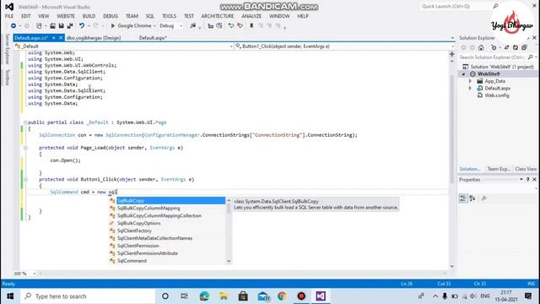The height and width of the screenshot is (304, 540).
Task: Click the Toggle Bookmark toolbar icon
Action: click(251, 26)
